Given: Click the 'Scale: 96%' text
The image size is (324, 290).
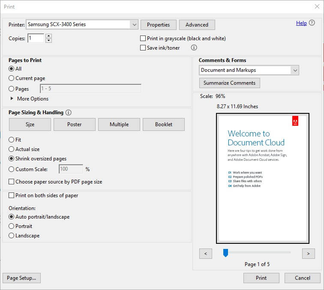Looking at the screenshot, I should pyautogui.click(x=213, y=96).
